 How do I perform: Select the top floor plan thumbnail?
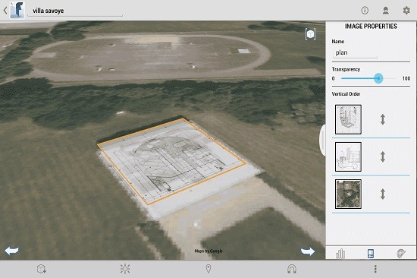click(x=348, y=119)
